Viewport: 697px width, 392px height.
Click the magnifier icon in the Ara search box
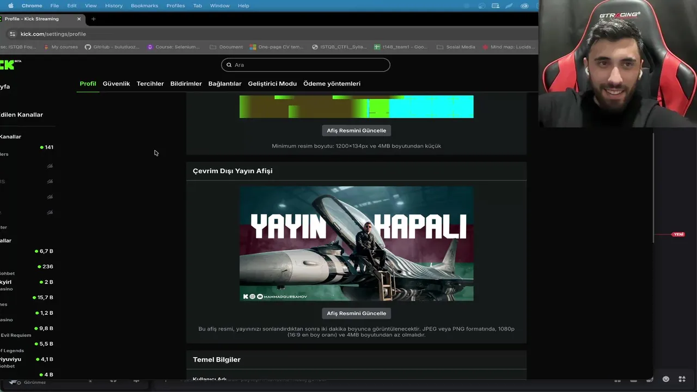point(229,65)
